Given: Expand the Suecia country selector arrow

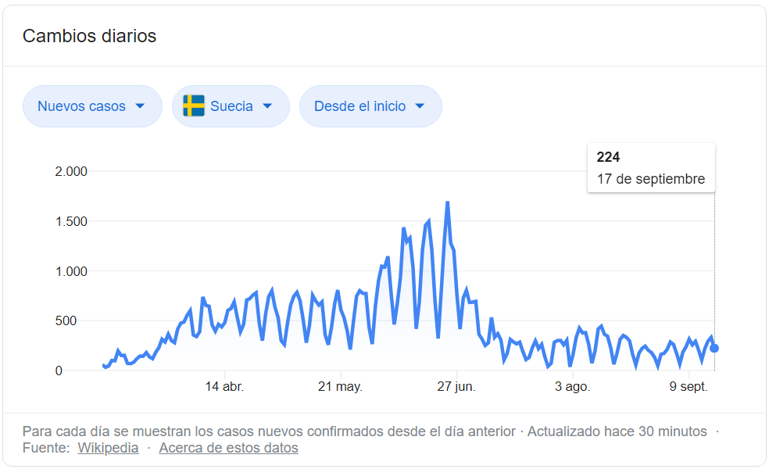Looking at the screenshot, I should click(x=267, y=106).
